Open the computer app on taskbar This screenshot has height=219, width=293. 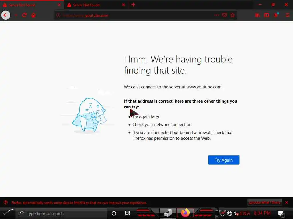click(168, 213)
